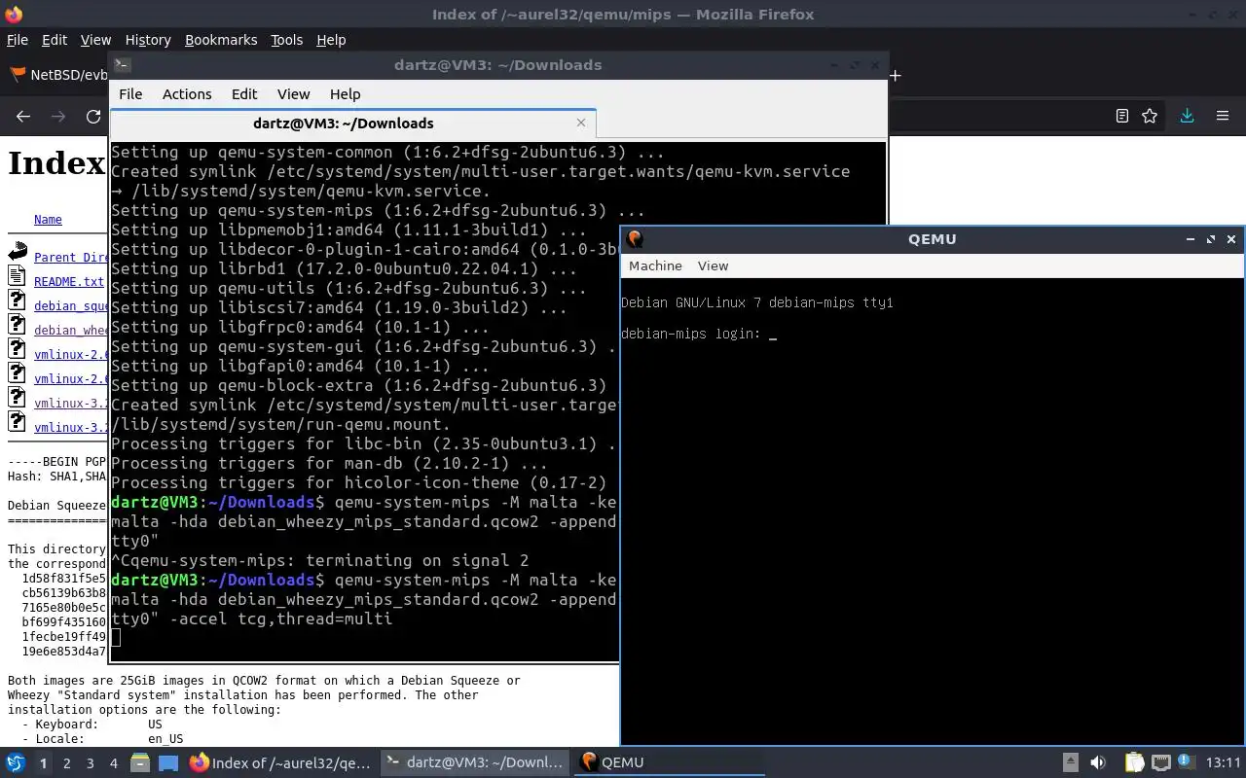Image resolution: width=1246 pixels, height=778 pixels.
Task: Open Firefox History menu
Action: click(148, 40)
